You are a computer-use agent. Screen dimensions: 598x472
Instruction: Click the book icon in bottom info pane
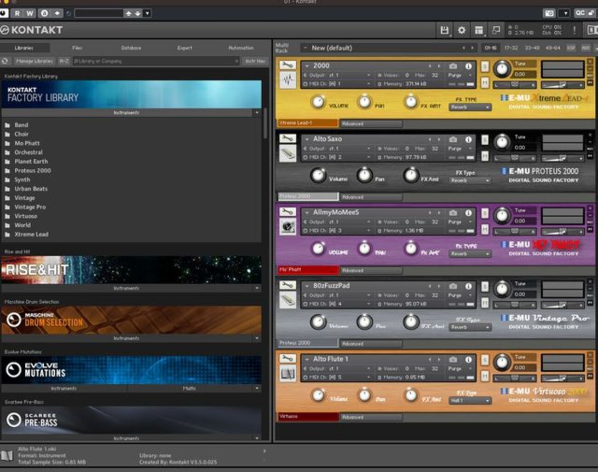click(6, 455)
